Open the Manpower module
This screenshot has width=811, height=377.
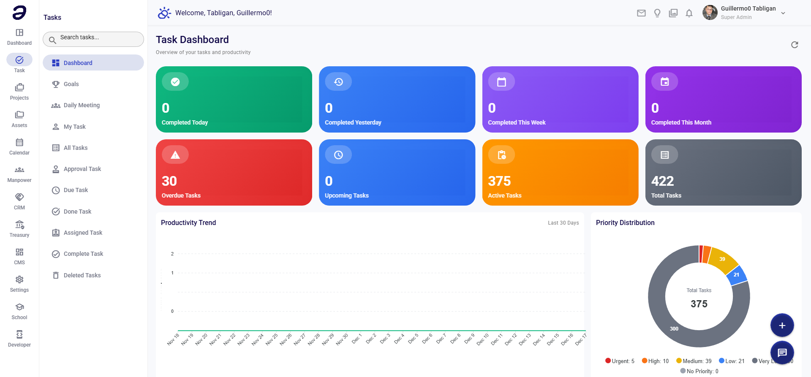pyautogui.click(x=19, y=174)
